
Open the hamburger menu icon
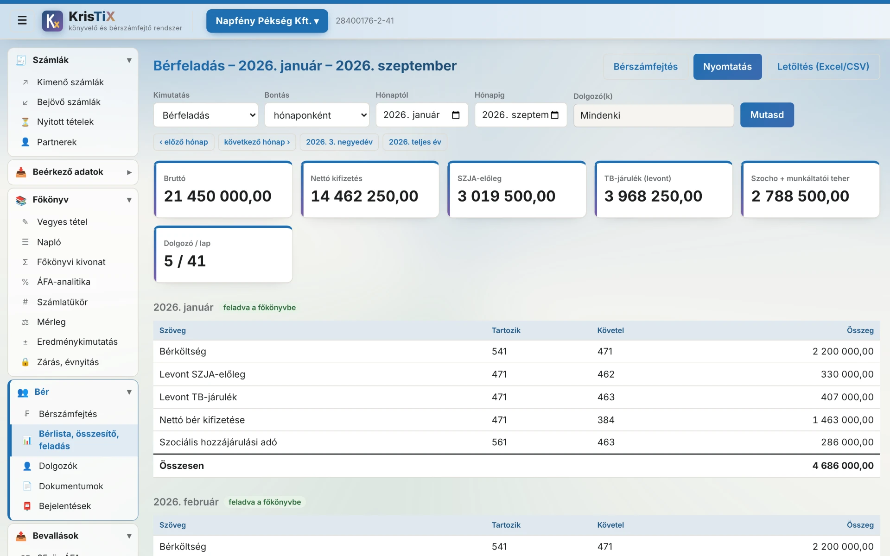click(22, 20)
